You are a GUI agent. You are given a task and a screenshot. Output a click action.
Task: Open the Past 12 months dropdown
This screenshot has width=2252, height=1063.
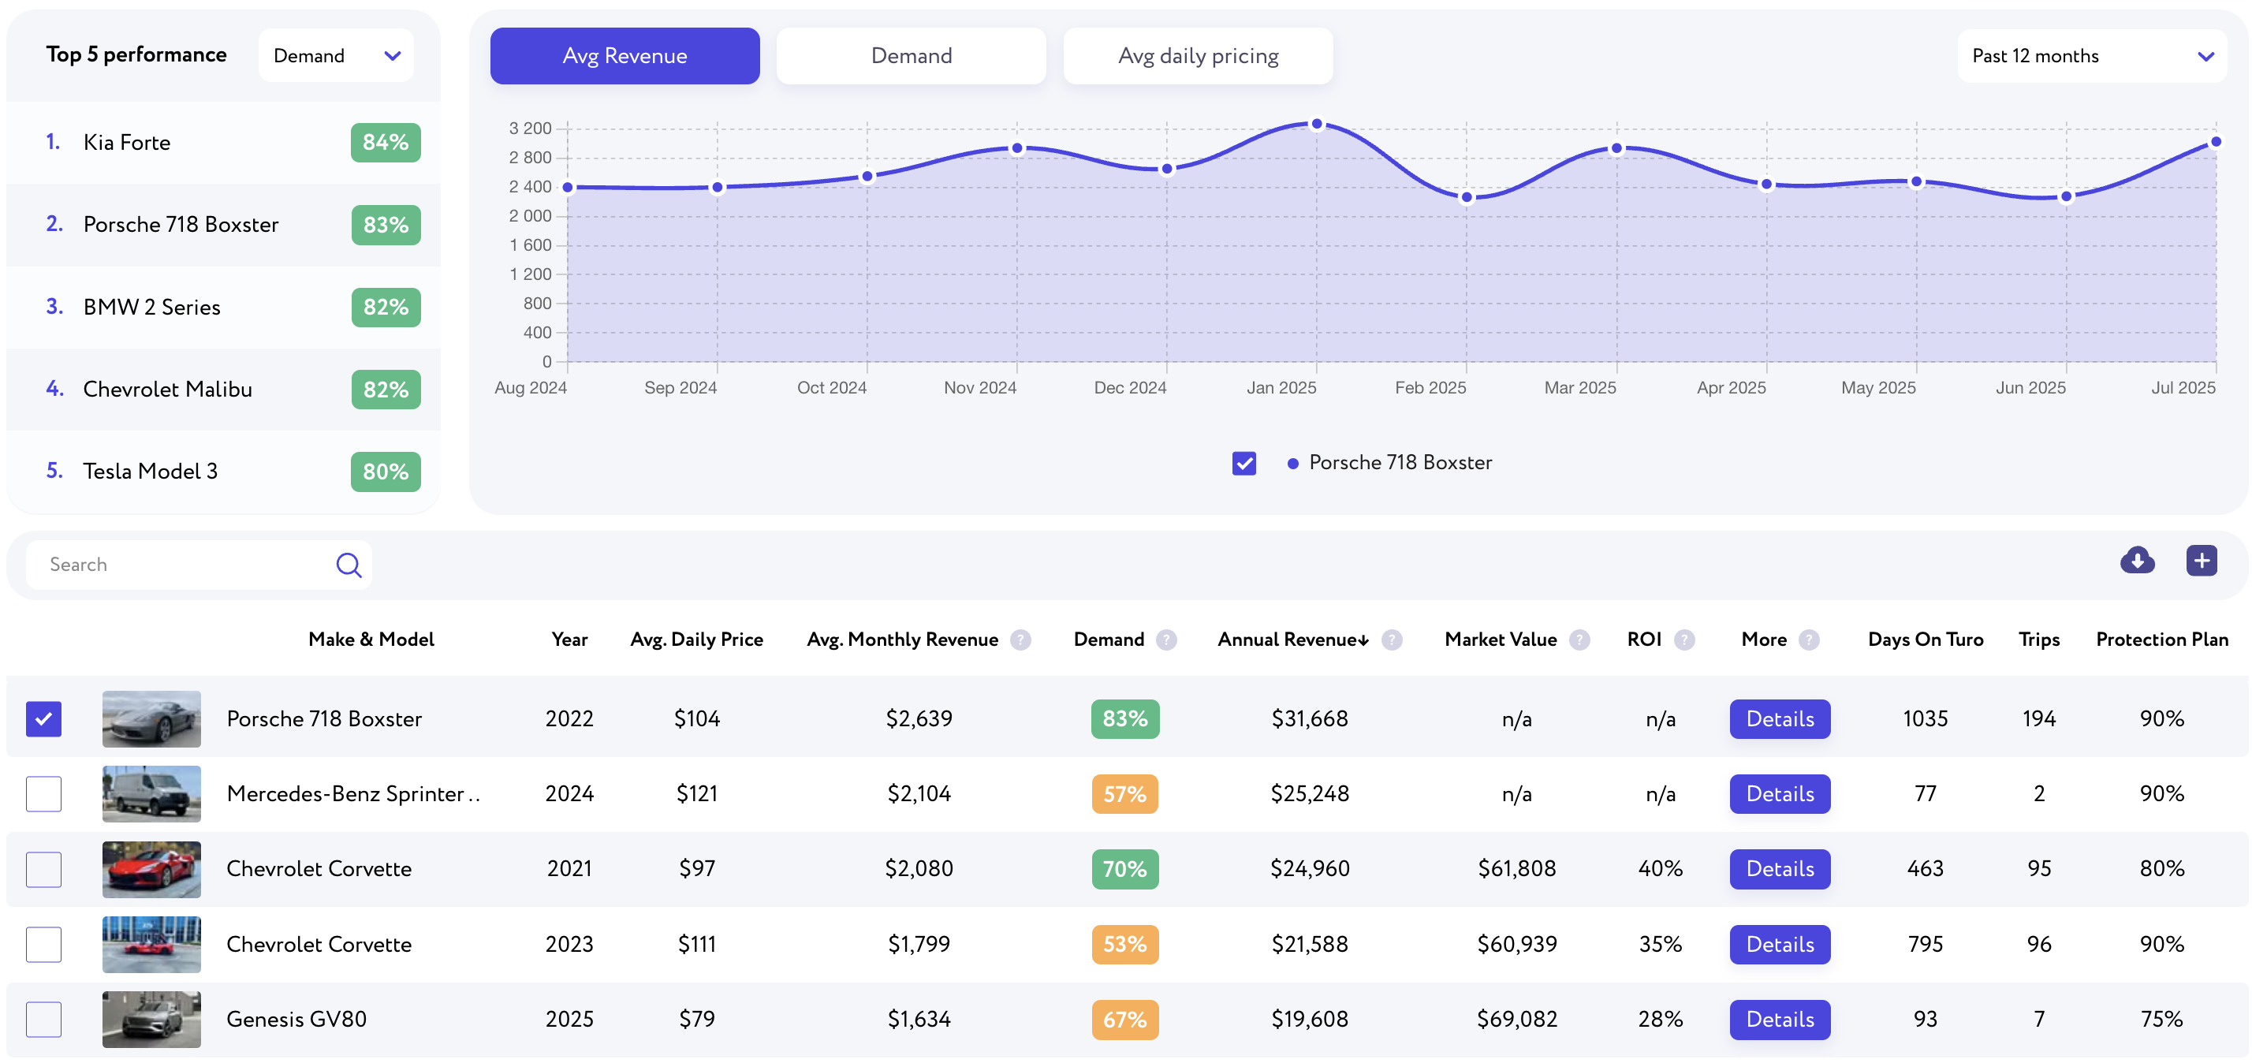coord(2091,56)
